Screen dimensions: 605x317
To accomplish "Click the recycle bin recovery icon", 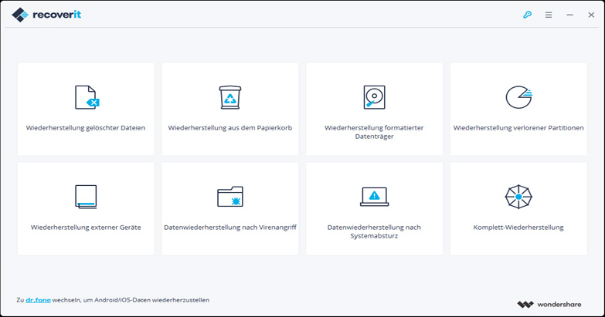I will pyautogui.click(x=230, y=97).
